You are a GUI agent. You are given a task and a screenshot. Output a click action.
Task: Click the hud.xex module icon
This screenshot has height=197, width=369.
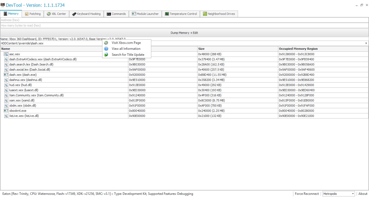point(6,85)
